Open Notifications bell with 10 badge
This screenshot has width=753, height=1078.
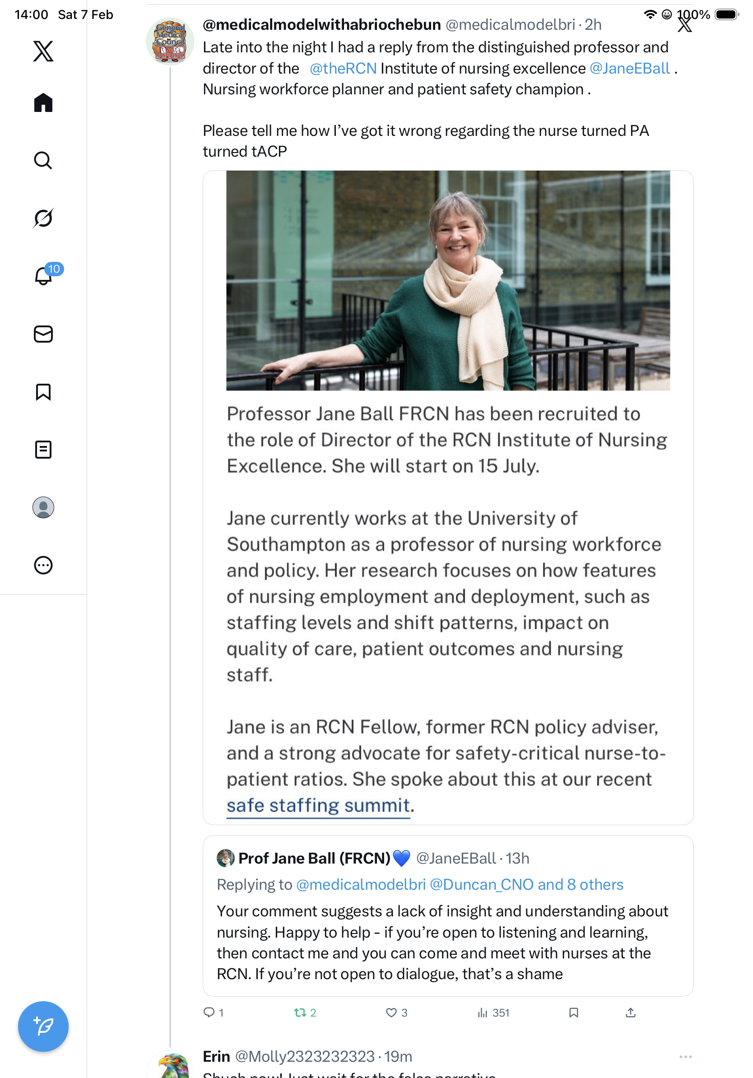(x=43, y=276)
